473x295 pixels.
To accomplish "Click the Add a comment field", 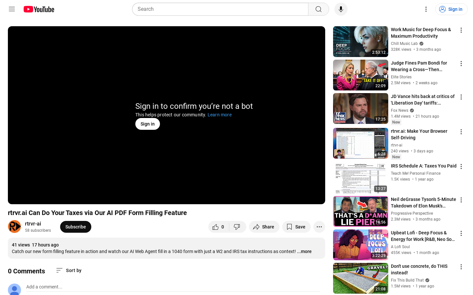I will click(173, 287).
